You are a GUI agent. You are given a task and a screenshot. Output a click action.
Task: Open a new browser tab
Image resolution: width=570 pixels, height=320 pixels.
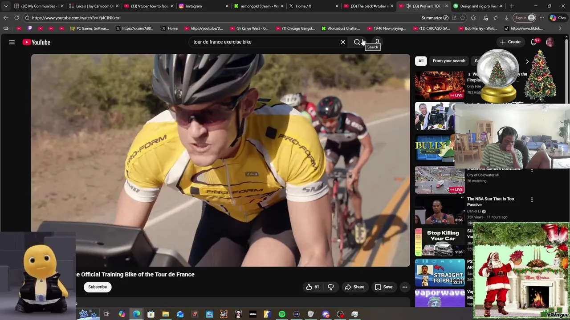coord(512,6)
